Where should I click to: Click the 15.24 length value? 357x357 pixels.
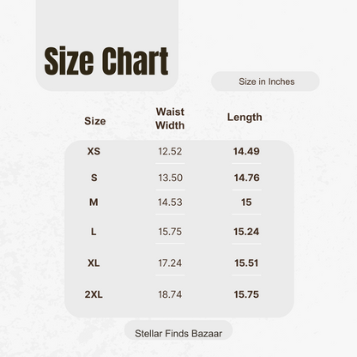[x=246, y=232]
